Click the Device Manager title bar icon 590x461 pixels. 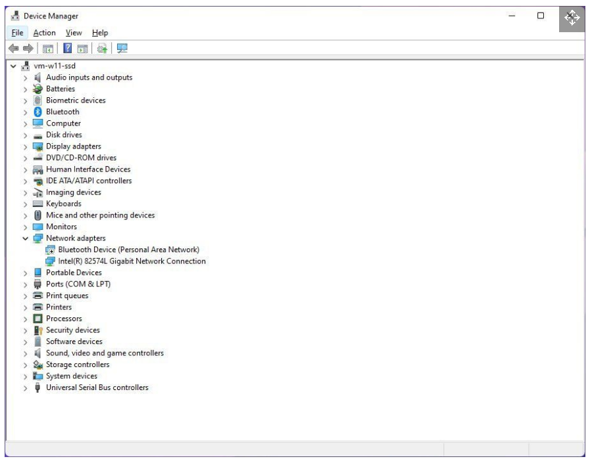coord(15,16)
